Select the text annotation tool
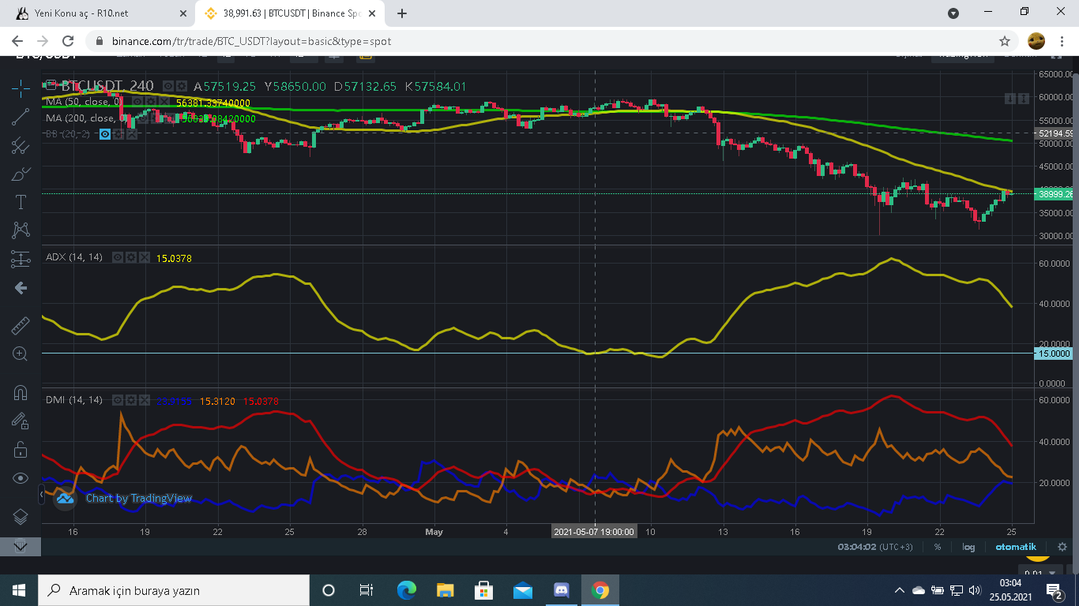Viewport: 1079px width, 606px height. pos(21,202)
